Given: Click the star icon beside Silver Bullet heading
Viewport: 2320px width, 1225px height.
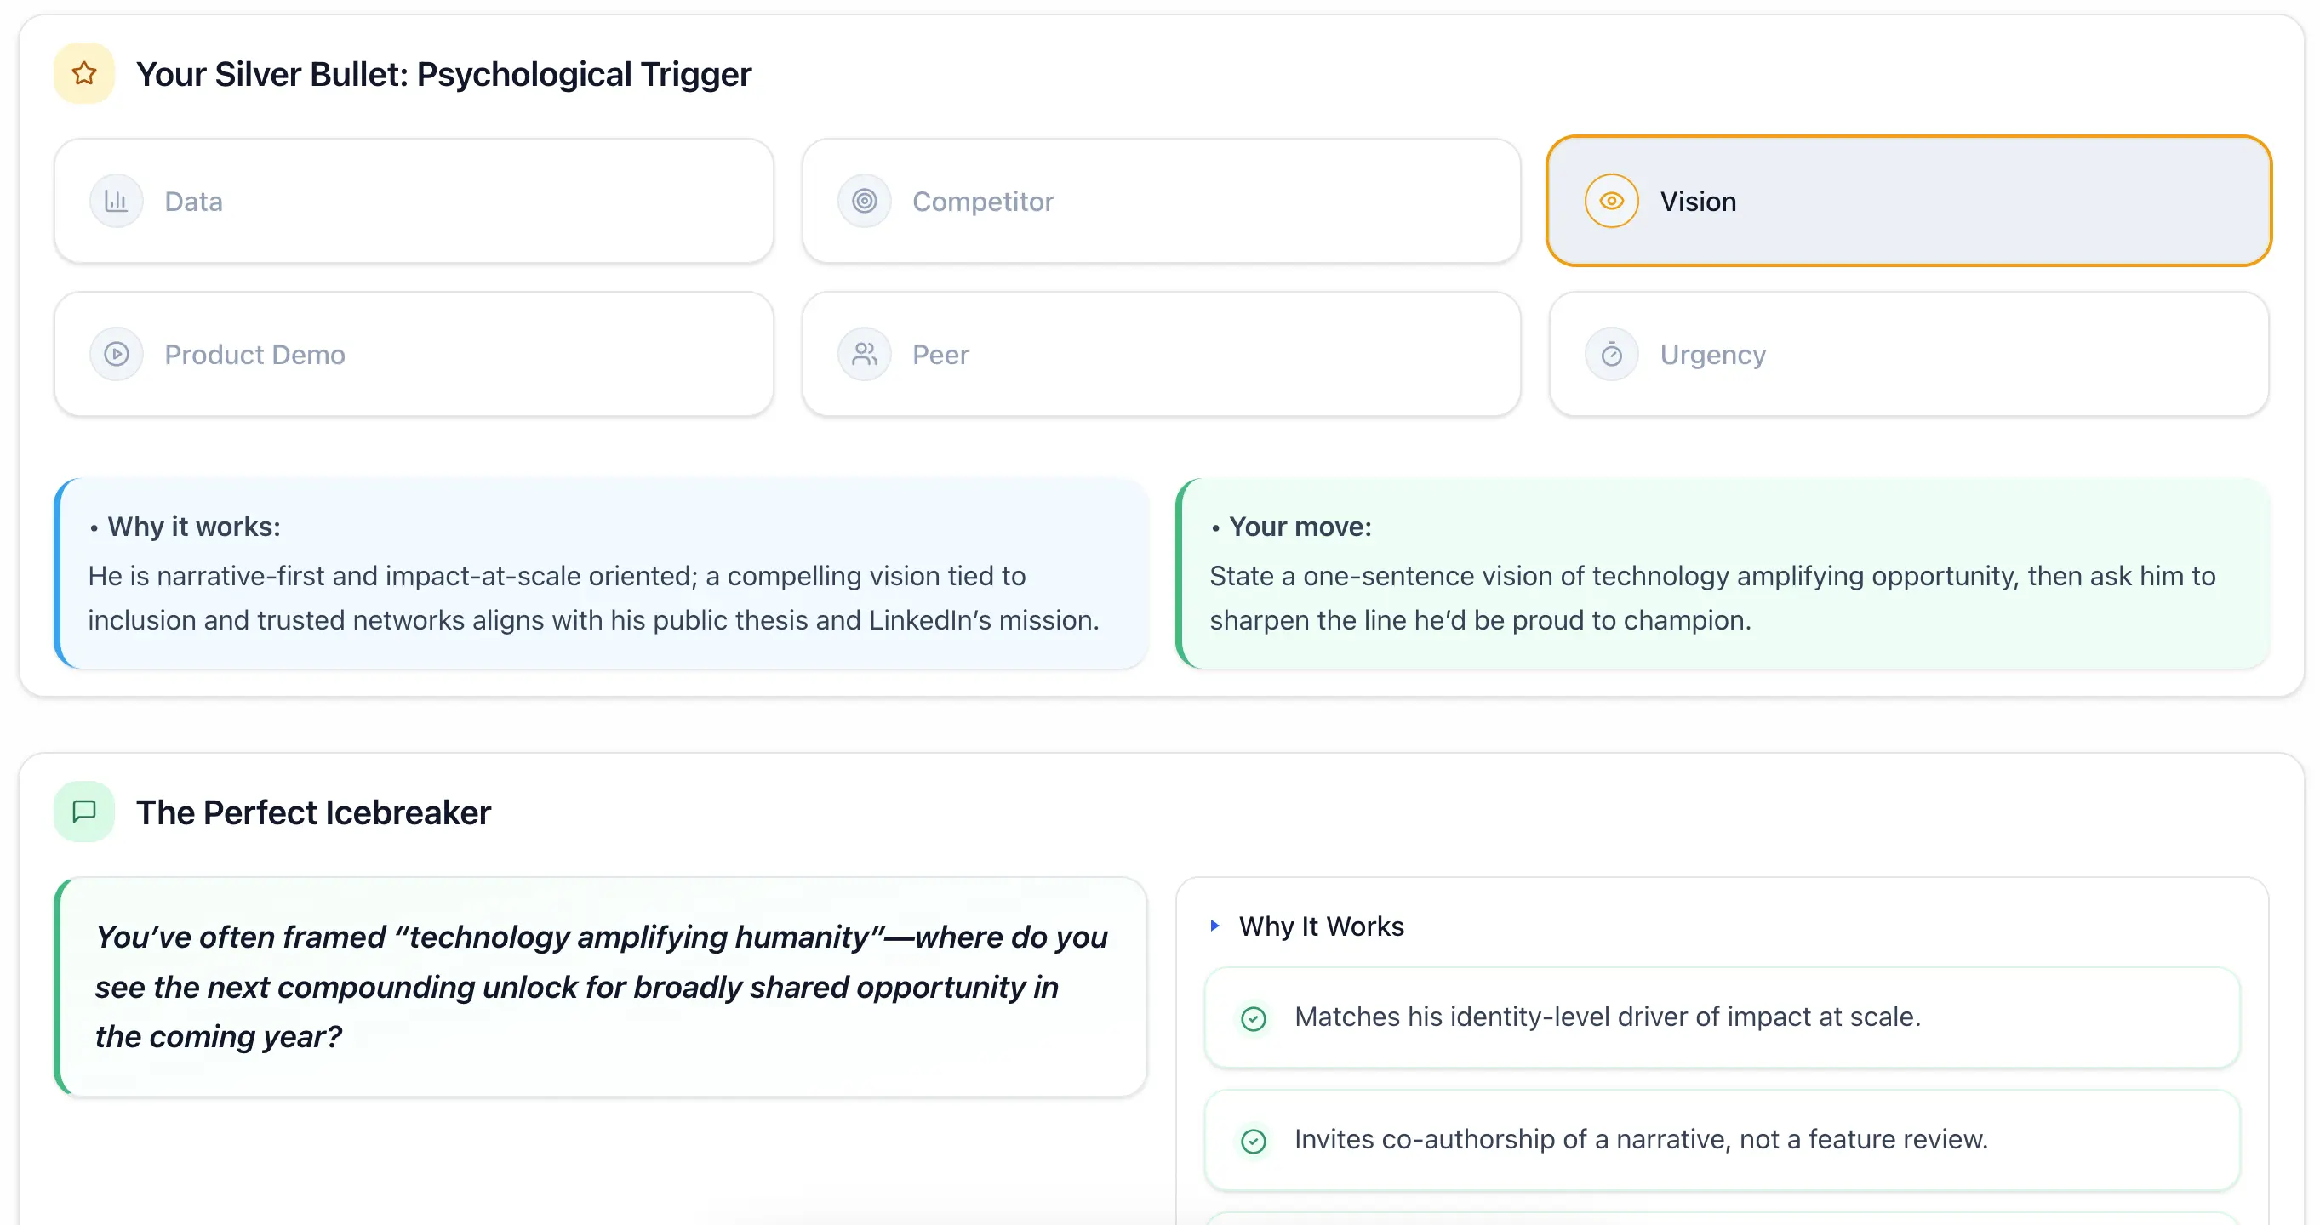Looking at the screenshot, I should pos(83,74).
